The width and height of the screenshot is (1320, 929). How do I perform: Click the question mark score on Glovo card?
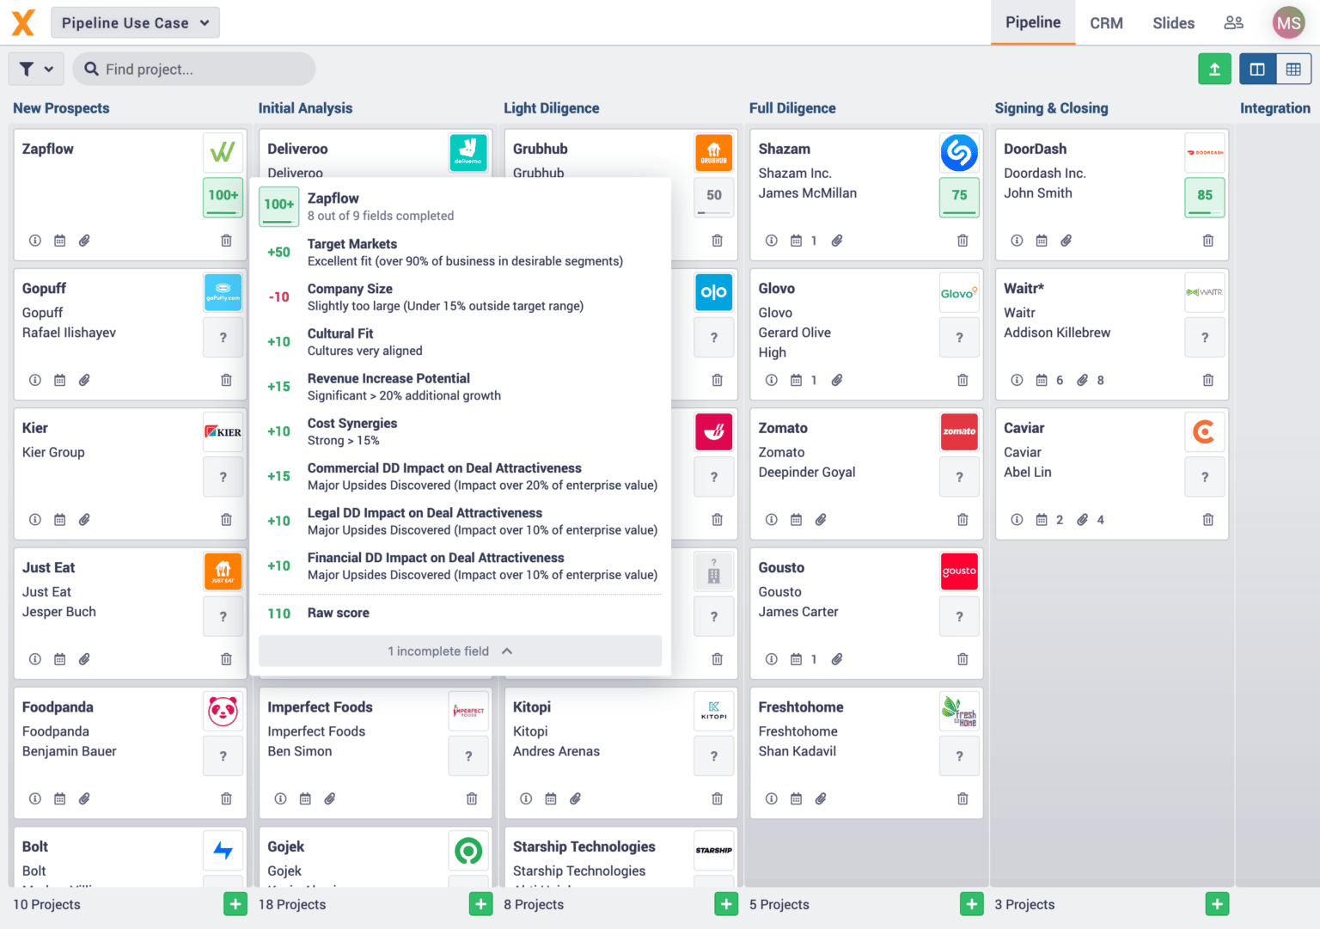[959, 337]
